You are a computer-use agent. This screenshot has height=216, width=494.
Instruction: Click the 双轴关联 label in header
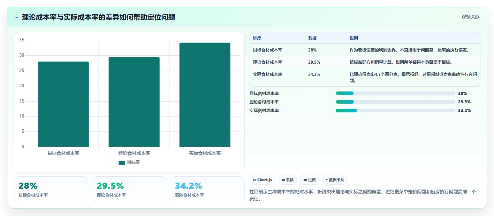pyautogui.click(x=471, y=17)
